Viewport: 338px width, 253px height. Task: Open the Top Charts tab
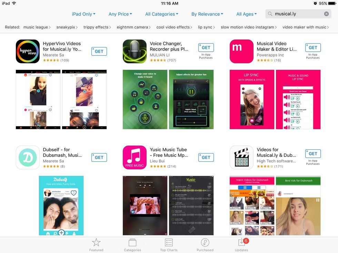tap(169, 245)
